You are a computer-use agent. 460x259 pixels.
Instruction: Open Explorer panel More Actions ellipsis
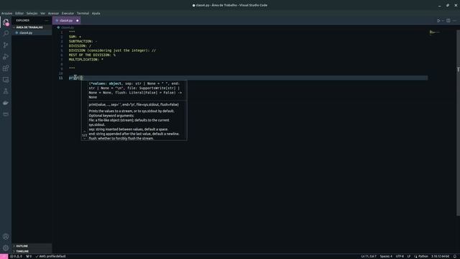pos(46,21)
